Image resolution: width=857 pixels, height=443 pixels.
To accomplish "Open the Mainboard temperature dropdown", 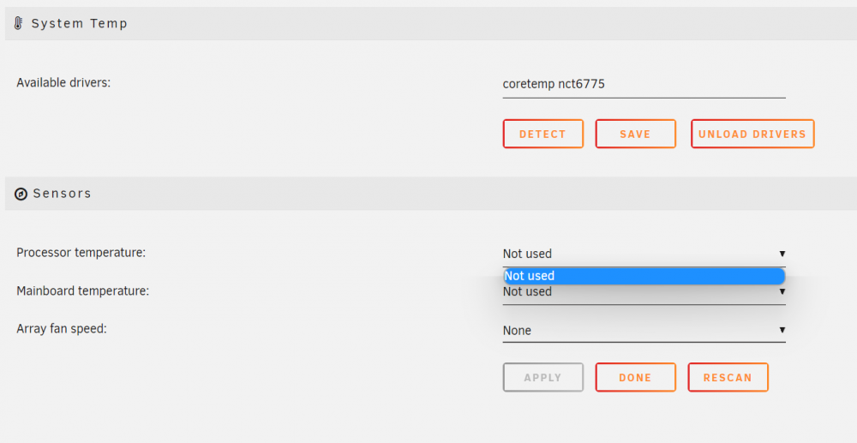I will pyautogui.click(x=644, y=292).
